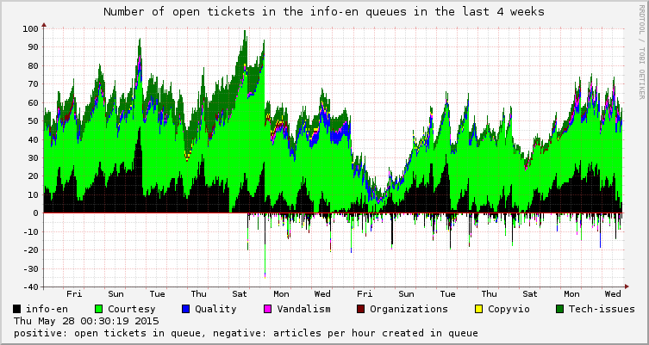This screenshot has height=345, width=649.
Task: Click the yellow Copyvio legend swatch
Action: pyautogui.click(x=479, y=309)
